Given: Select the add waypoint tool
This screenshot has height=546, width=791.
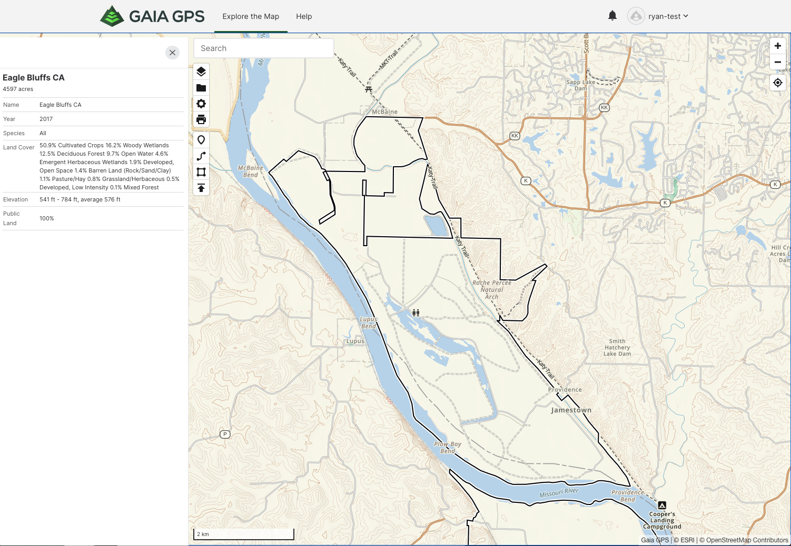Looking at the screenshot, I should (x=201, y=140).
